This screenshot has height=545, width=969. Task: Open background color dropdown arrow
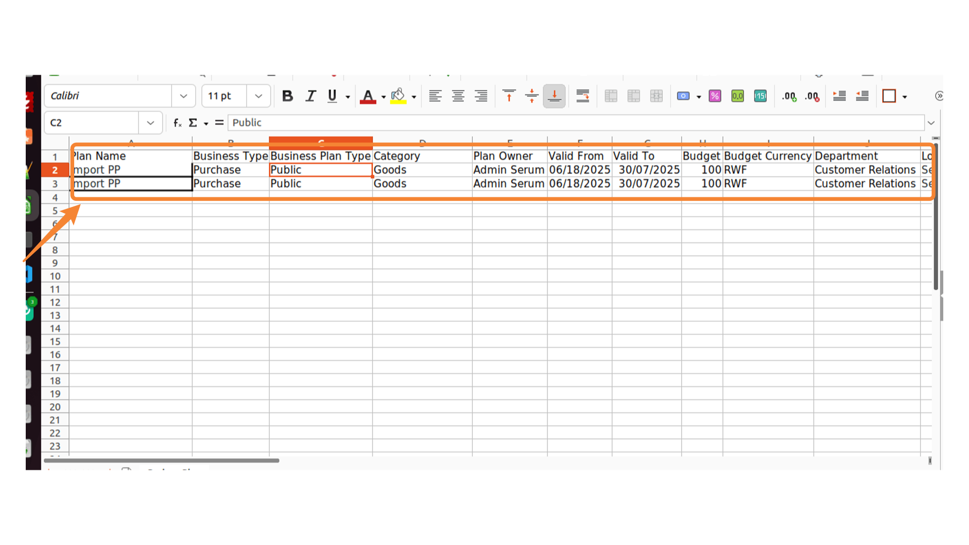tap(414, 97)
